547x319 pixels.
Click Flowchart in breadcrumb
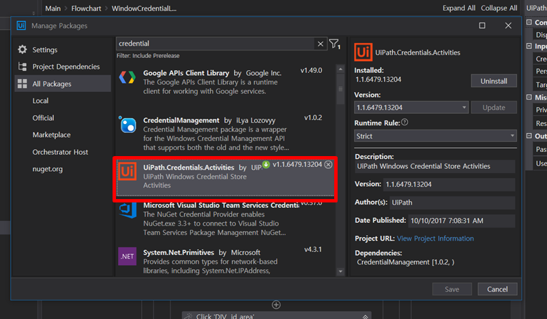tap(86, 8)
